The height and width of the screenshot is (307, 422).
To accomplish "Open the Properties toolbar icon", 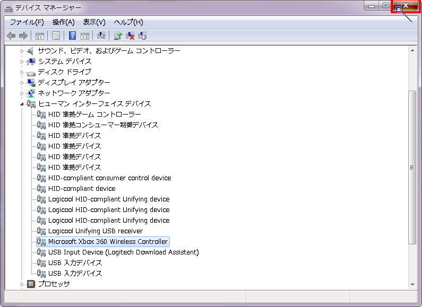I will [56, 36].
